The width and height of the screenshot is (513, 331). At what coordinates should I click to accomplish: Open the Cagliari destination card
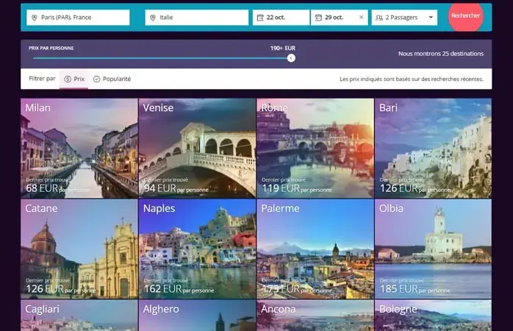pos(79,316)
